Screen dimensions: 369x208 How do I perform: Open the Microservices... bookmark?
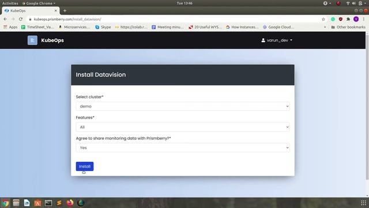74,27
